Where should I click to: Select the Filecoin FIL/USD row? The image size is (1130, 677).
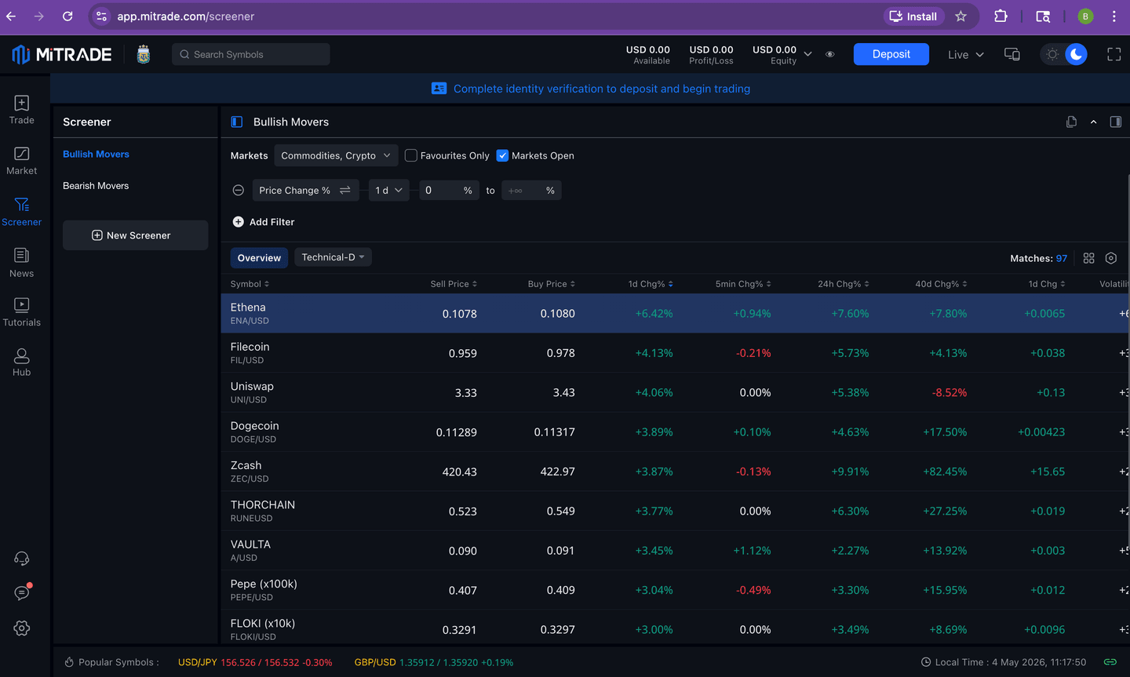pyautogui.click(x=675, y=353)
